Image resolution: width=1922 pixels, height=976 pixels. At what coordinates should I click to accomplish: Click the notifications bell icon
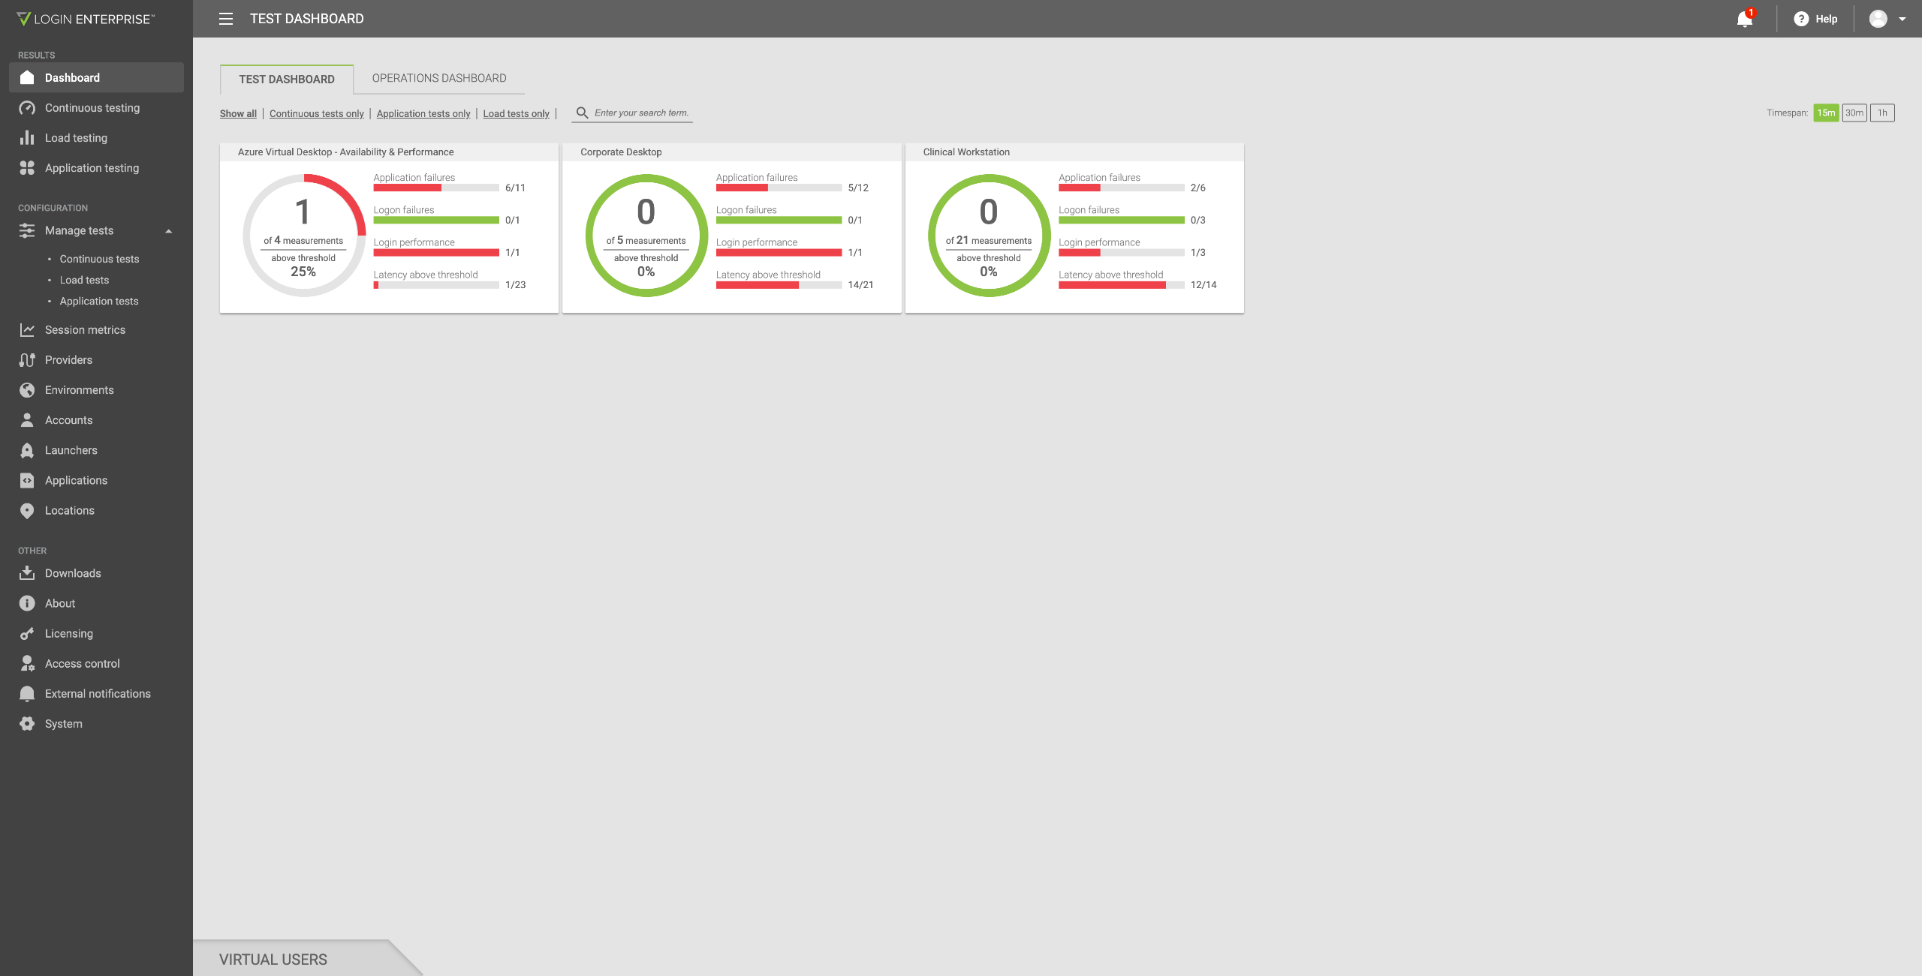point(1744,19)
